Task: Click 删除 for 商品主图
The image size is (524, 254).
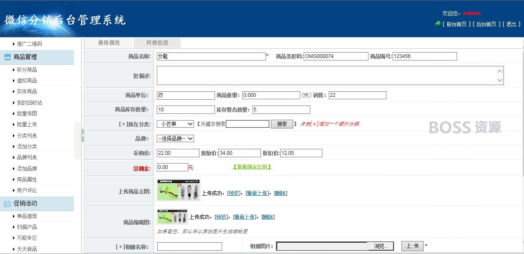Action: point(280,193)
